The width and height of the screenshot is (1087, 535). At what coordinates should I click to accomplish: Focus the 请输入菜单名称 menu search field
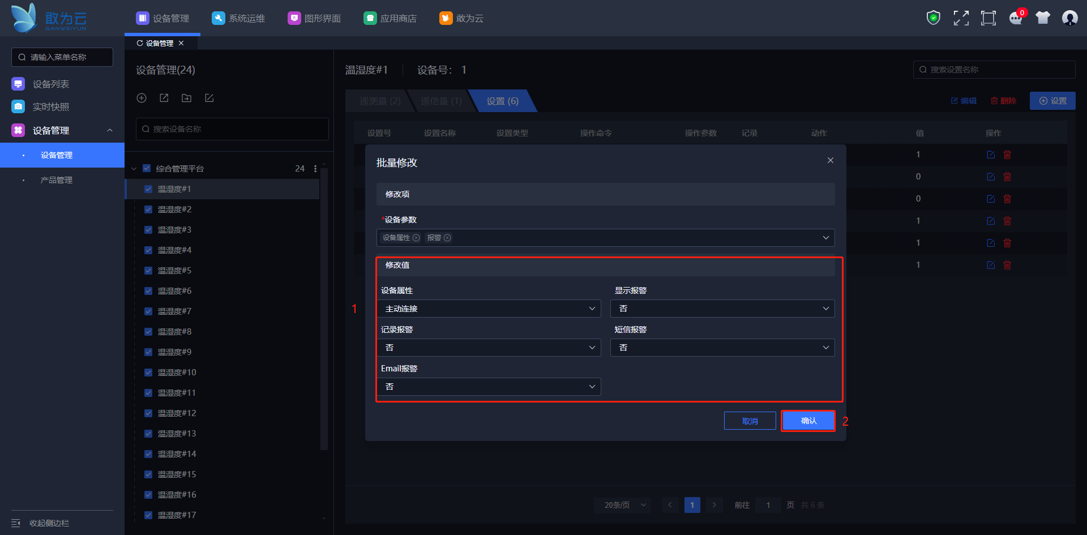[62, 57]
